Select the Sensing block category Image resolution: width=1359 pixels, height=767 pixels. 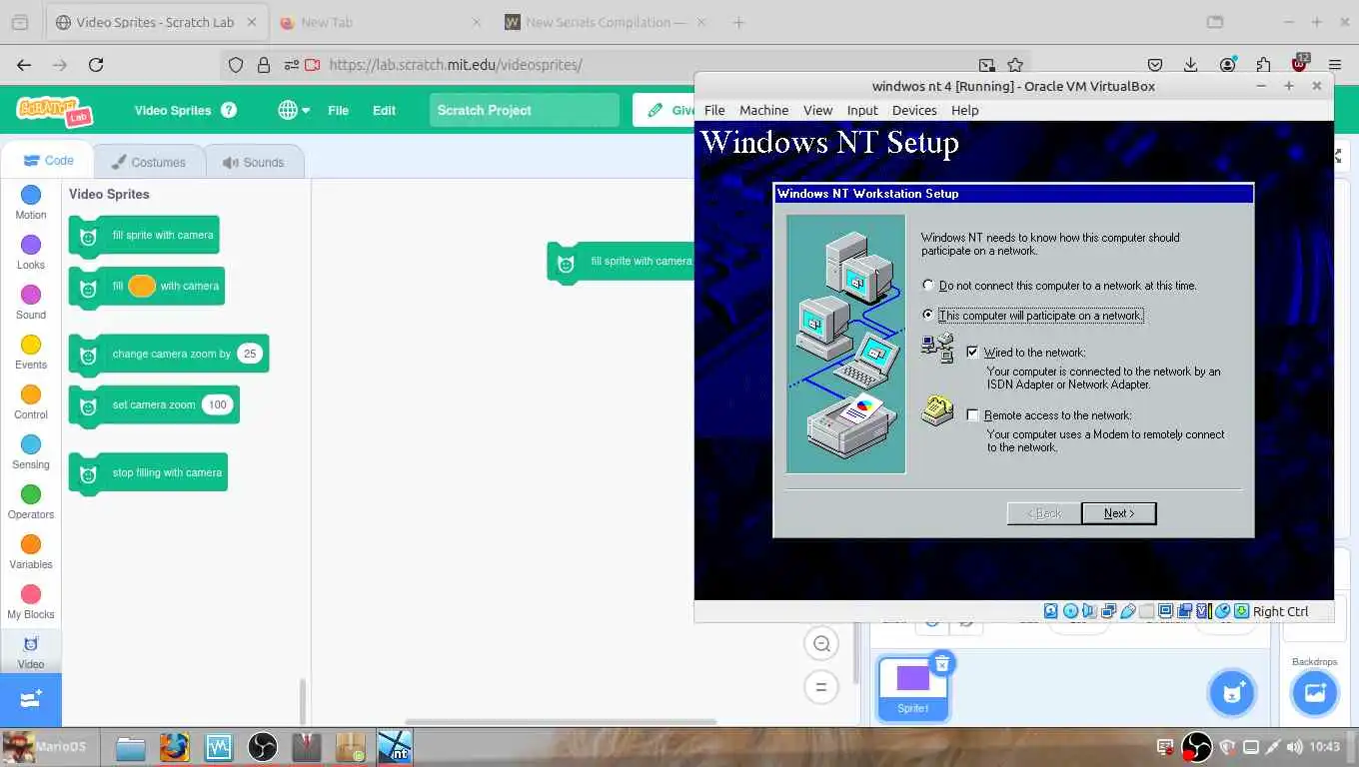pos(31,452)
